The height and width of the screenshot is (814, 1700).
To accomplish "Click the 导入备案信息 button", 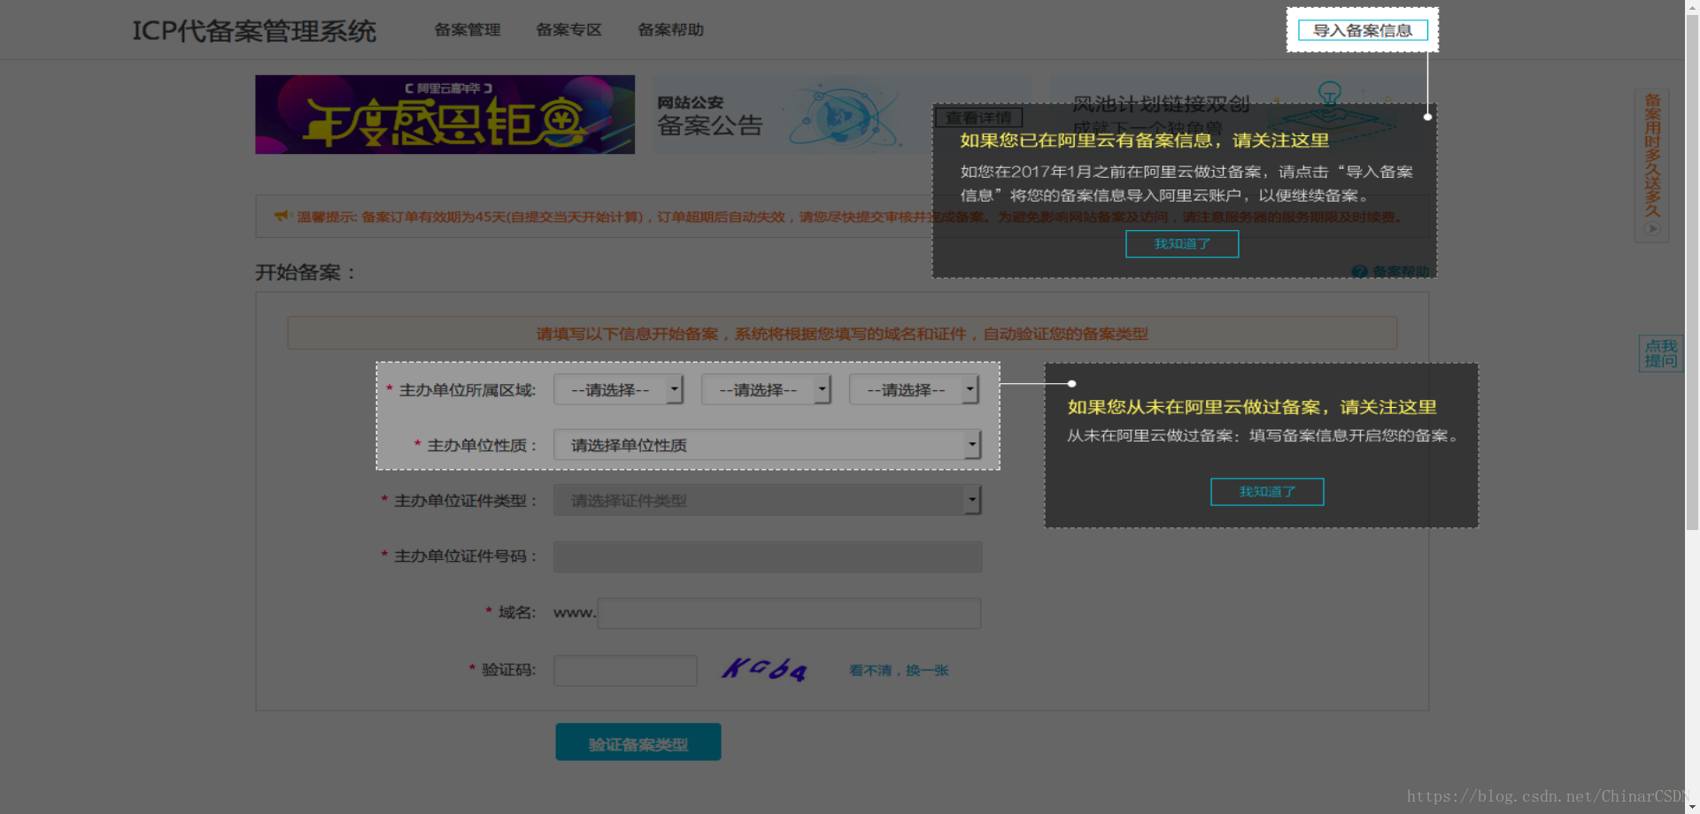I will [x=1362, y=30].
